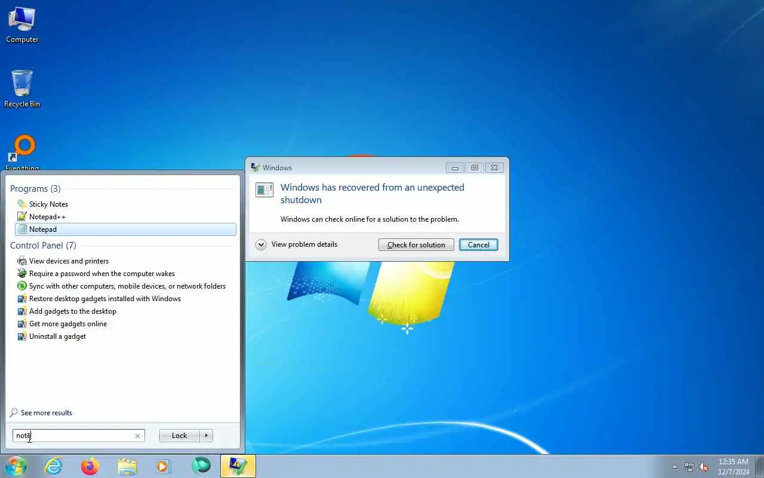Viewport: 764px width, 478px height.
Task: Select the Recycle Bin desktop icon
Action: [x=22, y=88]
